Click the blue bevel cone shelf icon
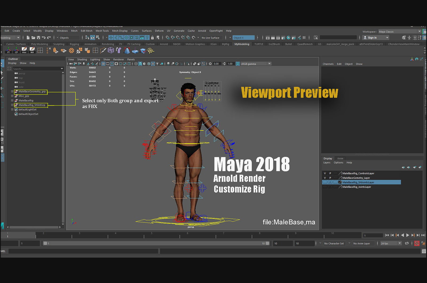 point(127,50)
